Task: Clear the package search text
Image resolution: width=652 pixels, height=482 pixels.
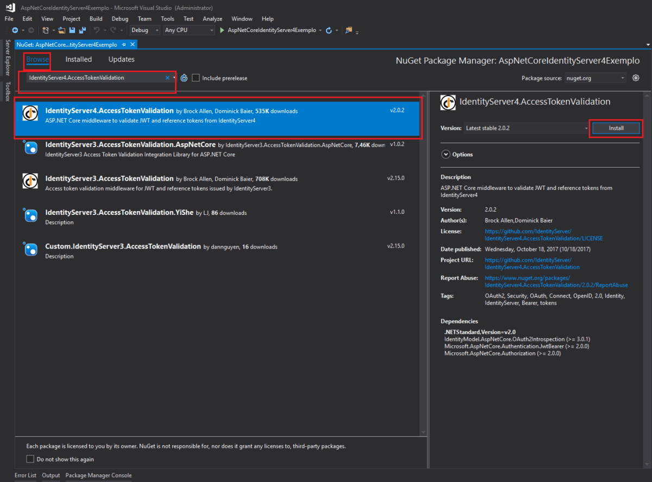Action: [167, 78]
